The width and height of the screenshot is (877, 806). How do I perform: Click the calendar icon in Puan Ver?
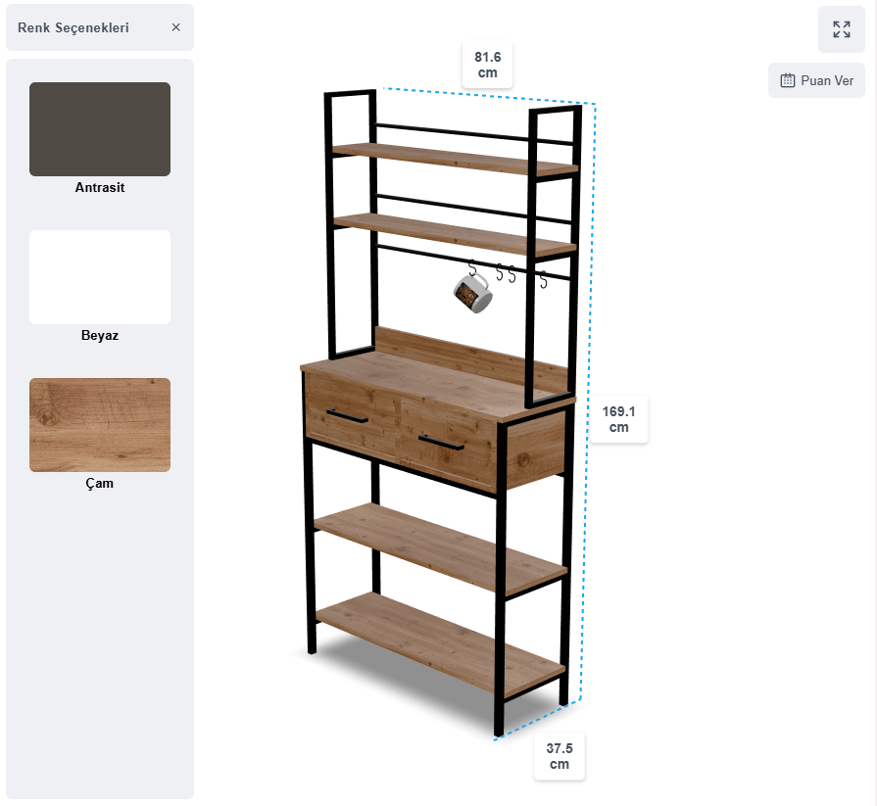coord(787,80)
